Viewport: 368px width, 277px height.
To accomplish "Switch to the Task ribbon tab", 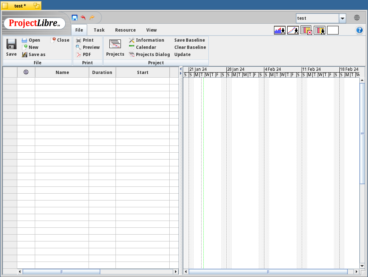I will point(99,30).
